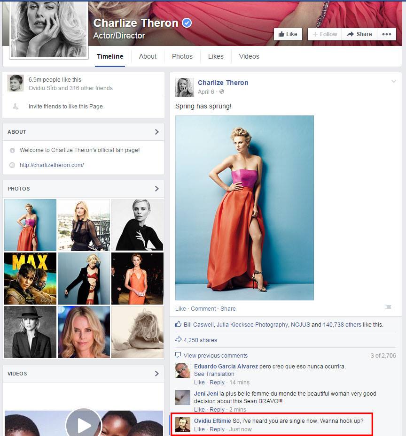Click the Like page button
Viewport: 406px width, 436px height.
tap(288, 34)
